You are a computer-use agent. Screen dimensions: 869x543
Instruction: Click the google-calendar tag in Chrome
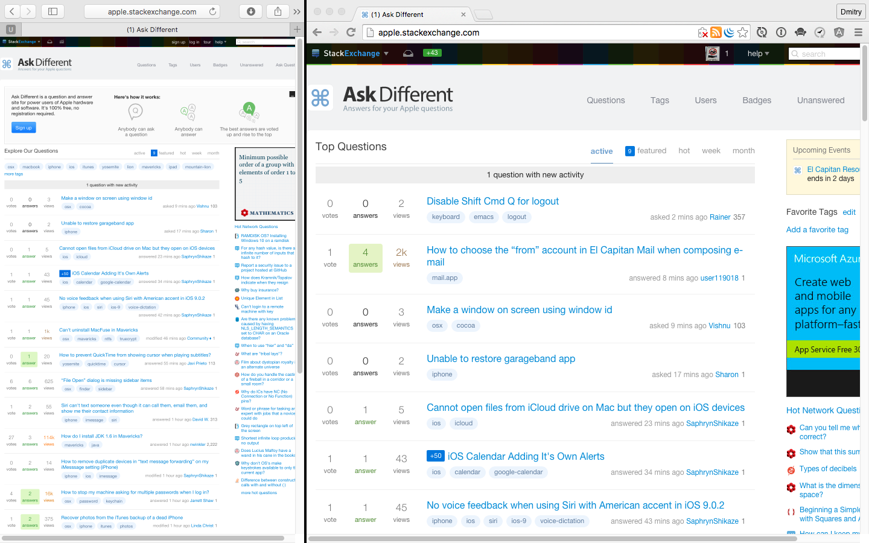click(x=518, y=472)
